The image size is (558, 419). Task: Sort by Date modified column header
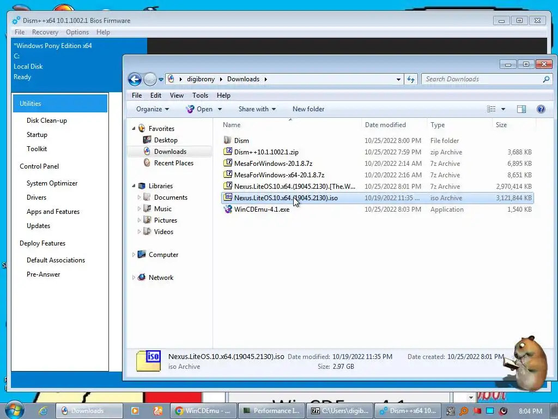[385, 125]
